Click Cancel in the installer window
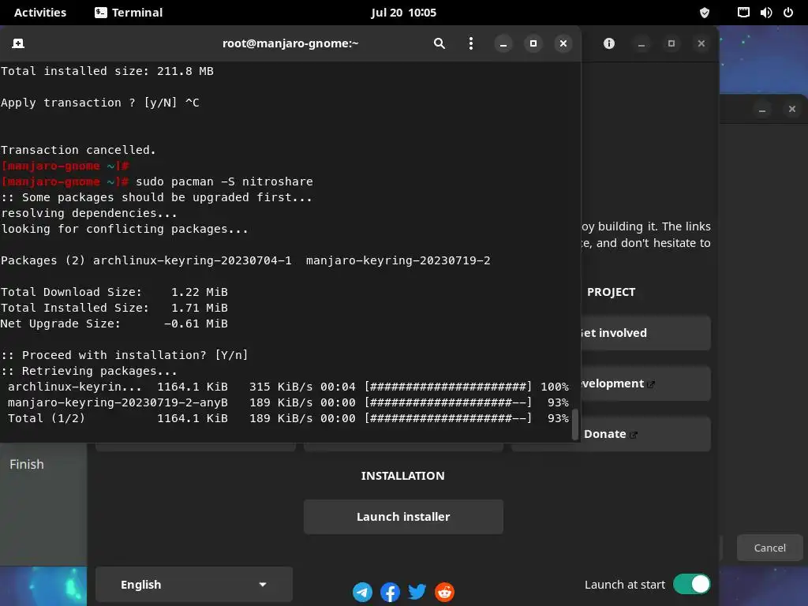The height and width of the screenshot is (606, 808). [x=770, y=548]
